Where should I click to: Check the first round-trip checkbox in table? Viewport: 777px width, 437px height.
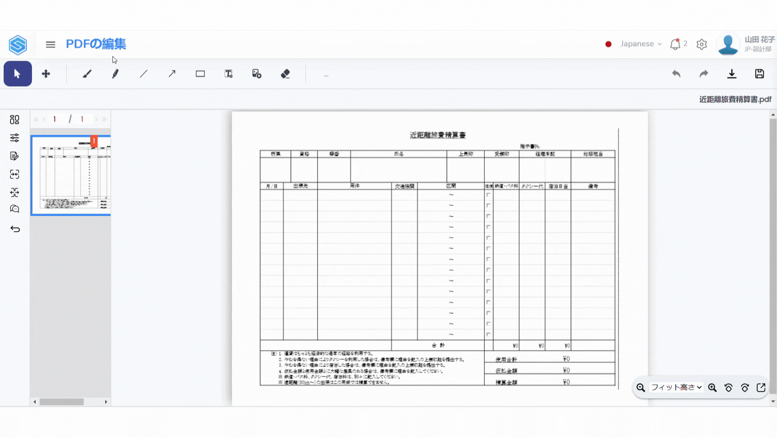(488, 195)
